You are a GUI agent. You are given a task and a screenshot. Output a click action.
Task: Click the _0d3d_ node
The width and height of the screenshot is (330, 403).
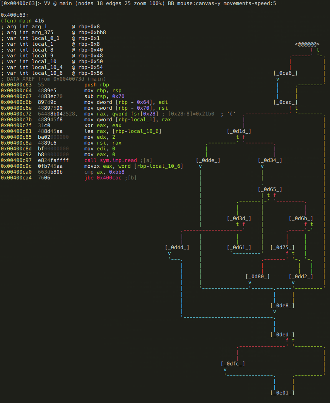click(x=239, y=218)
